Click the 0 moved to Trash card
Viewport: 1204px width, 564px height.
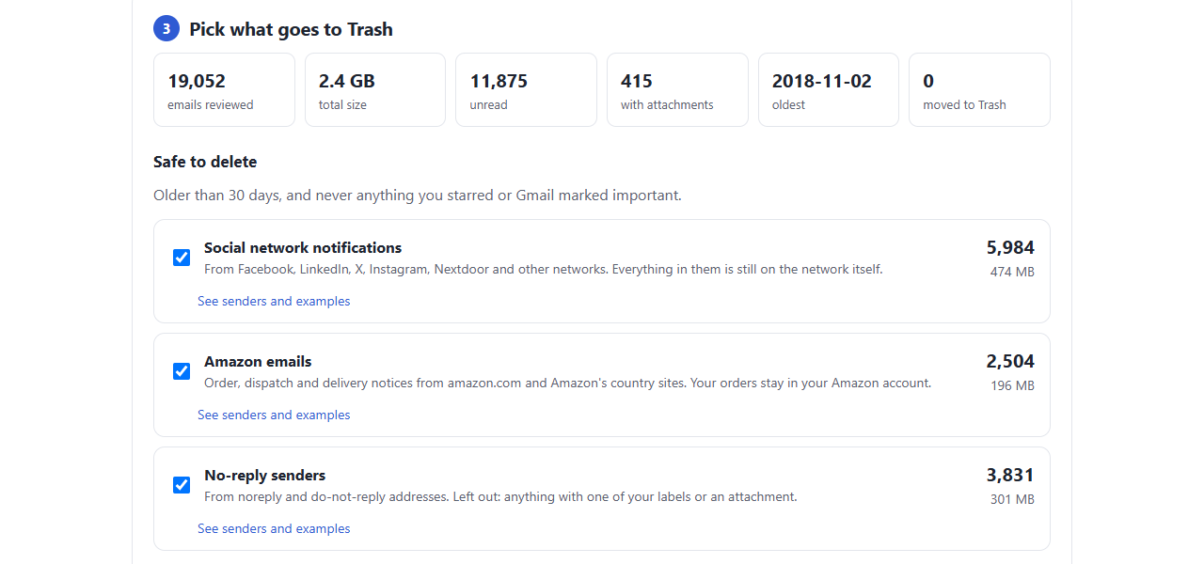(x=979, y=89)
